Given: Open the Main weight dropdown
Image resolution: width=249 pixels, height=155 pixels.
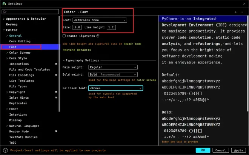Looking at the screenshot, I should click(x=113, y=67).
